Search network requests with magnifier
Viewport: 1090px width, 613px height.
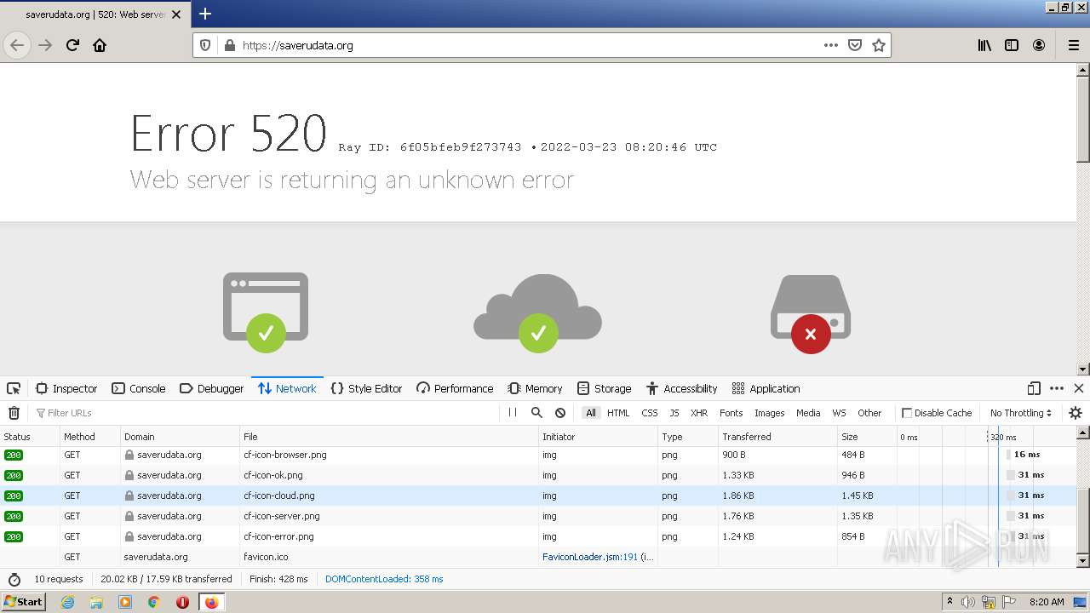pos(536,412)
